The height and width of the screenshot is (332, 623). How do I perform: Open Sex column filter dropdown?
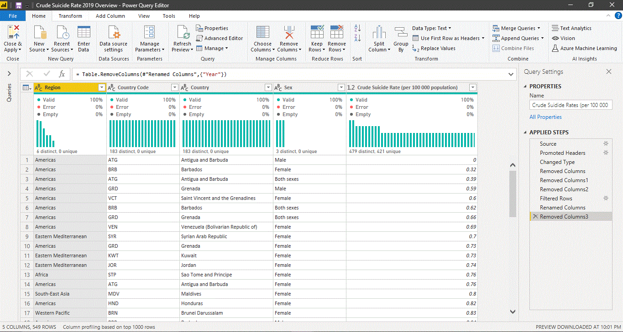(341, 87)
